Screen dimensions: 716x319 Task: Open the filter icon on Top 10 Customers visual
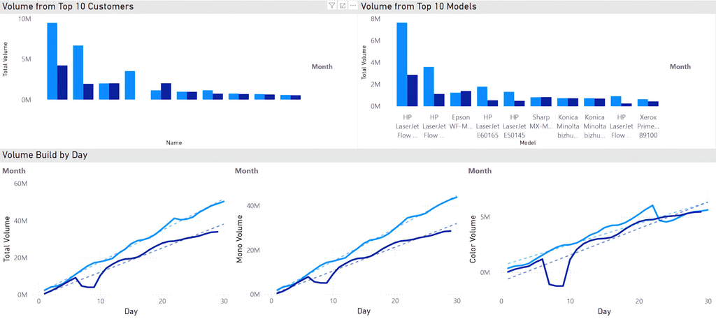(331, 6)
